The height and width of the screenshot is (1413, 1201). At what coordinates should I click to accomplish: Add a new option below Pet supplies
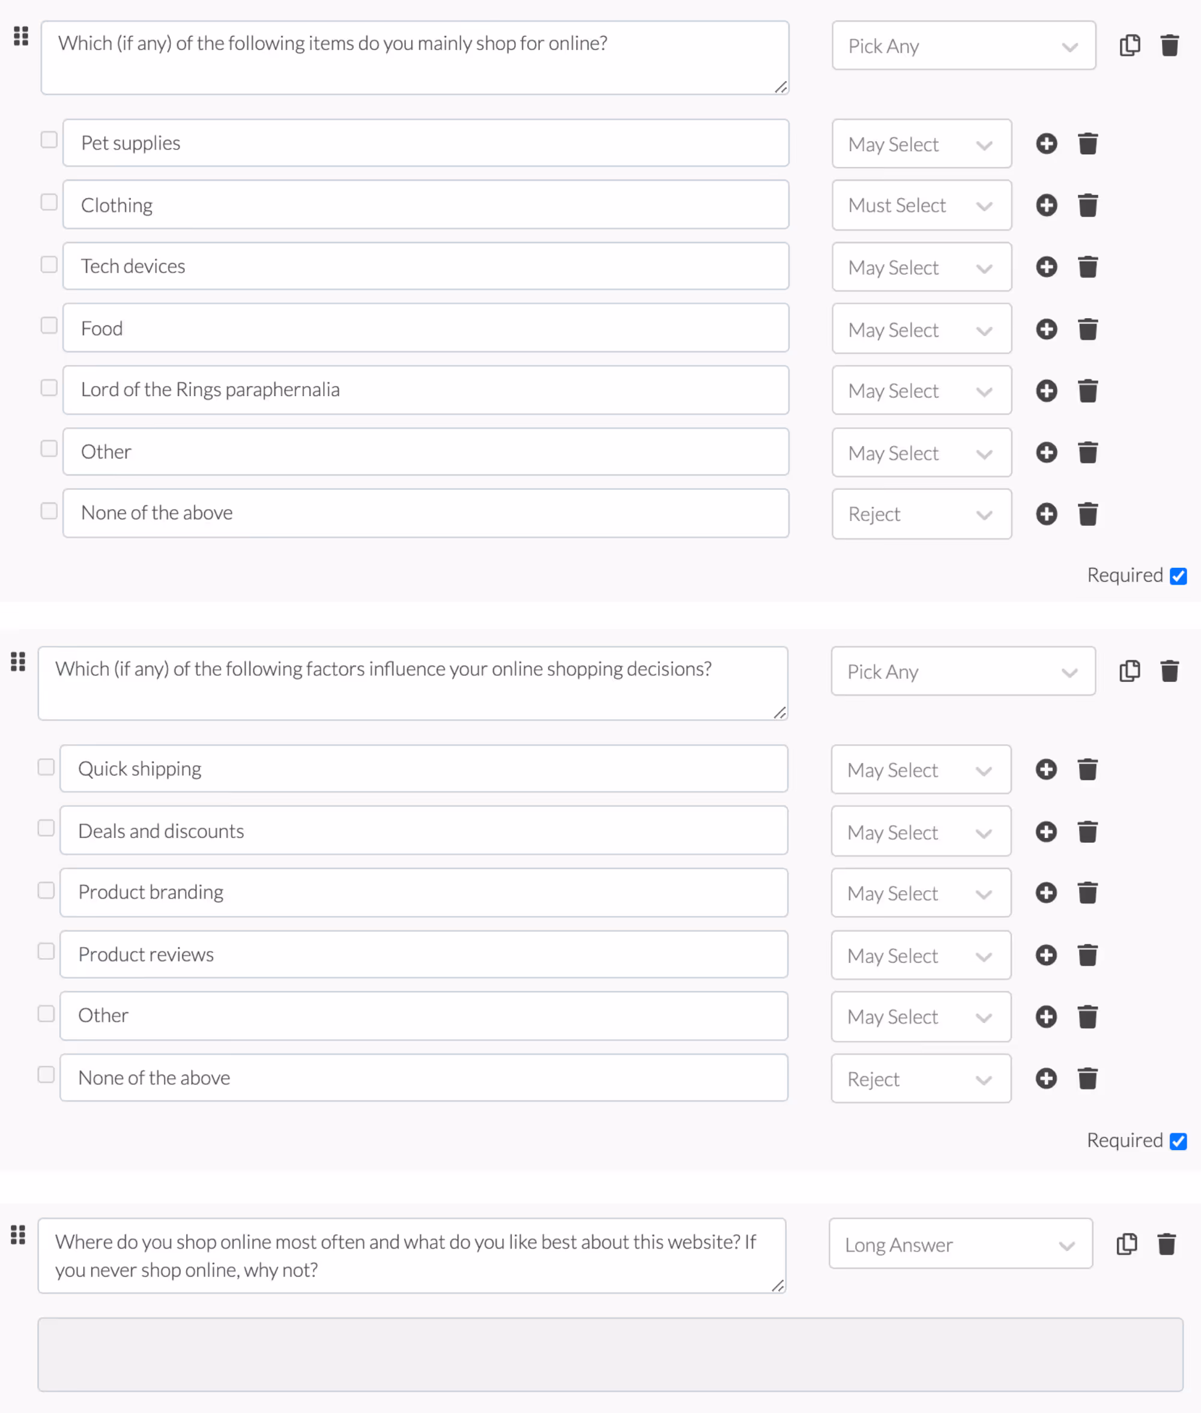pos(1047,143)
